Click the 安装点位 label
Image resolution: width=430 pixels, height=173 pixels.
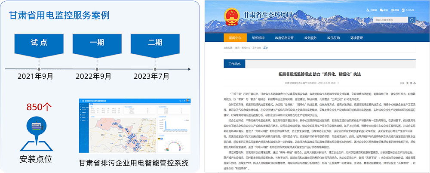36,159
